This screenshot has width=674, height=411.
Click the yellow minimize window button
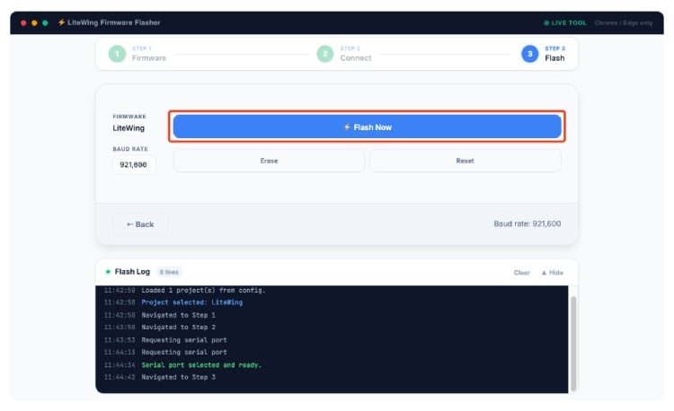click(x=34, y=22)
